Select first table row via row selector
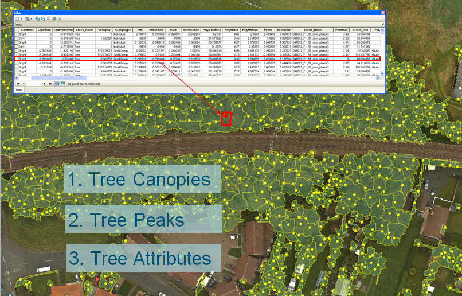 (x=15, y=34)
